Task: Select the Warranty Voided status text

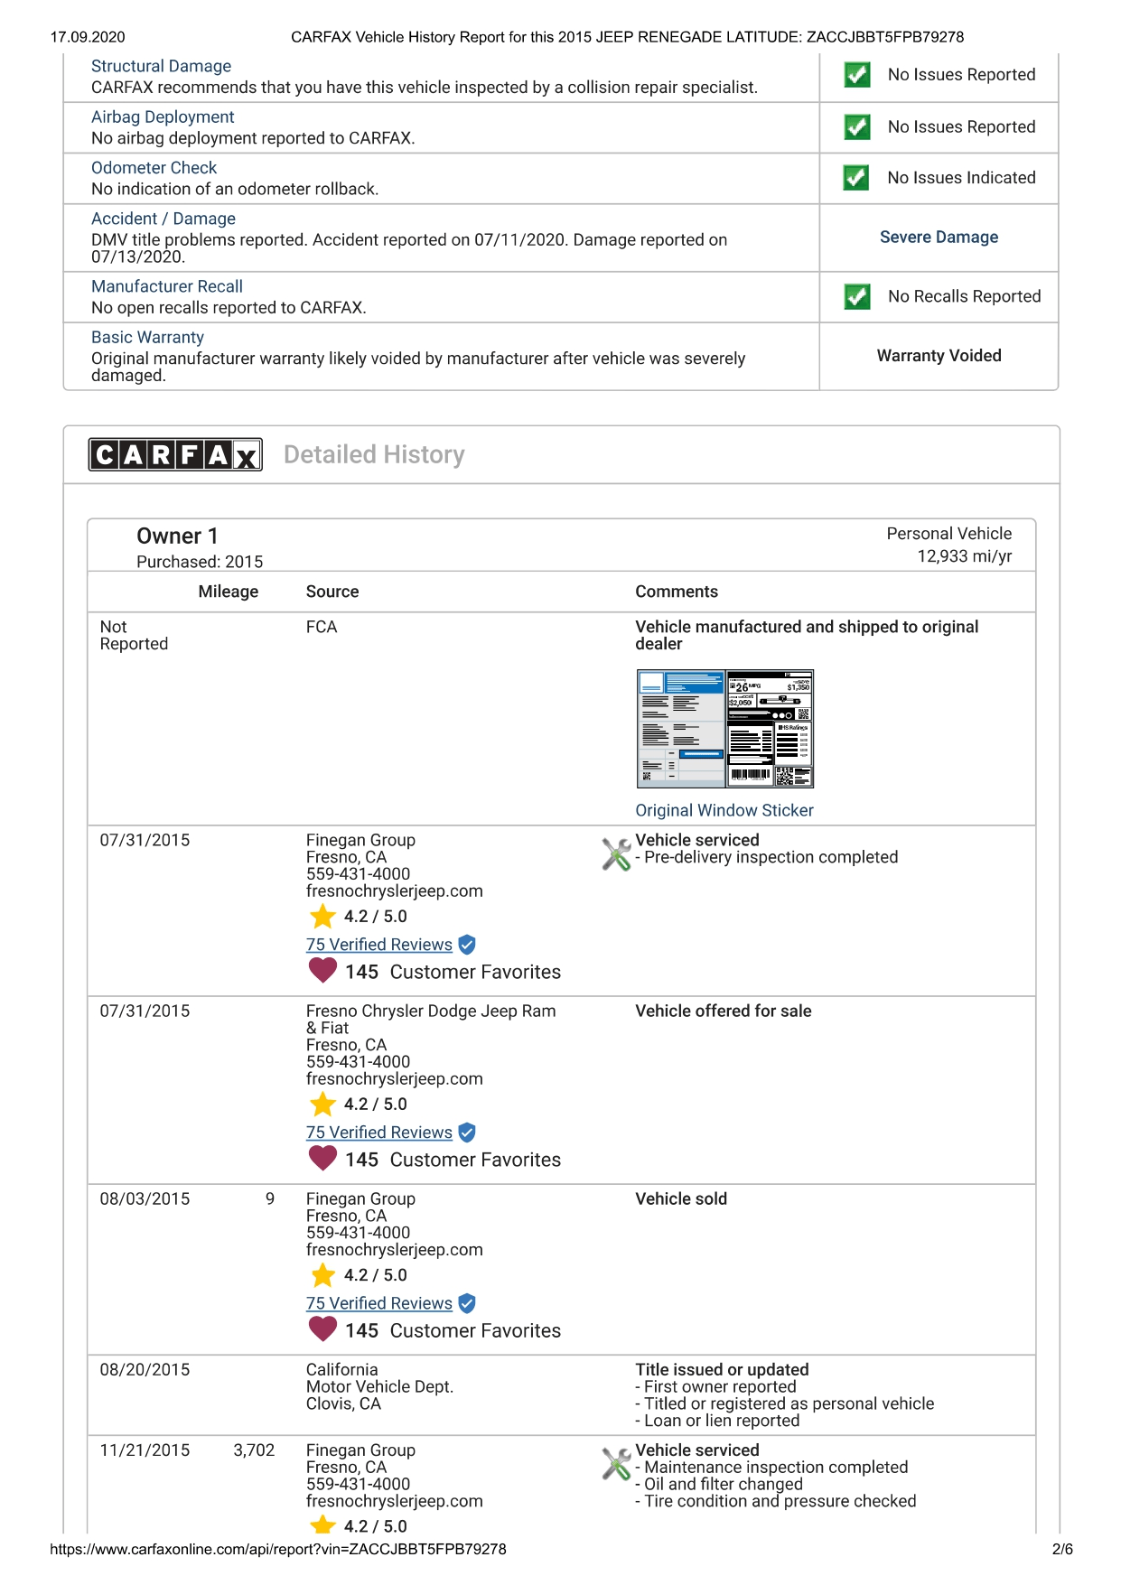Action: click(x=939, y=356)
